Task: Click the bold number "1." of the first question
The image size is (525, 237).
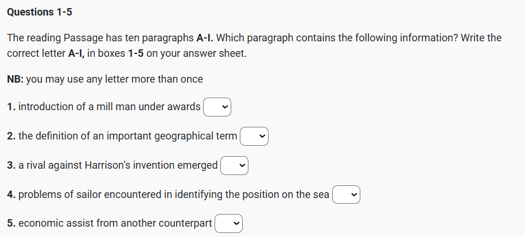Action: click(11, 107)
